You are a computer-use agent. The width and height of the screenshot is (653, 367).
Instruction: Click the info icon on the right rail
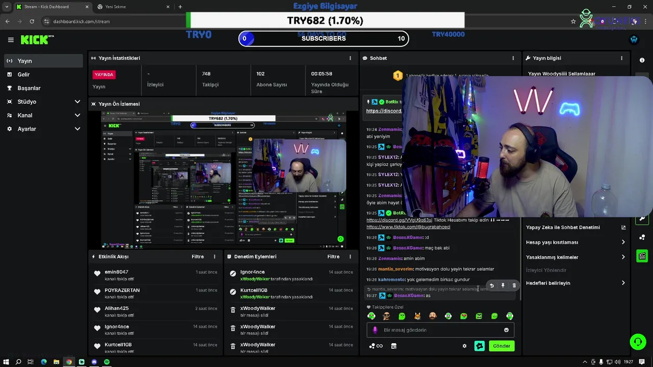(642, 60)
